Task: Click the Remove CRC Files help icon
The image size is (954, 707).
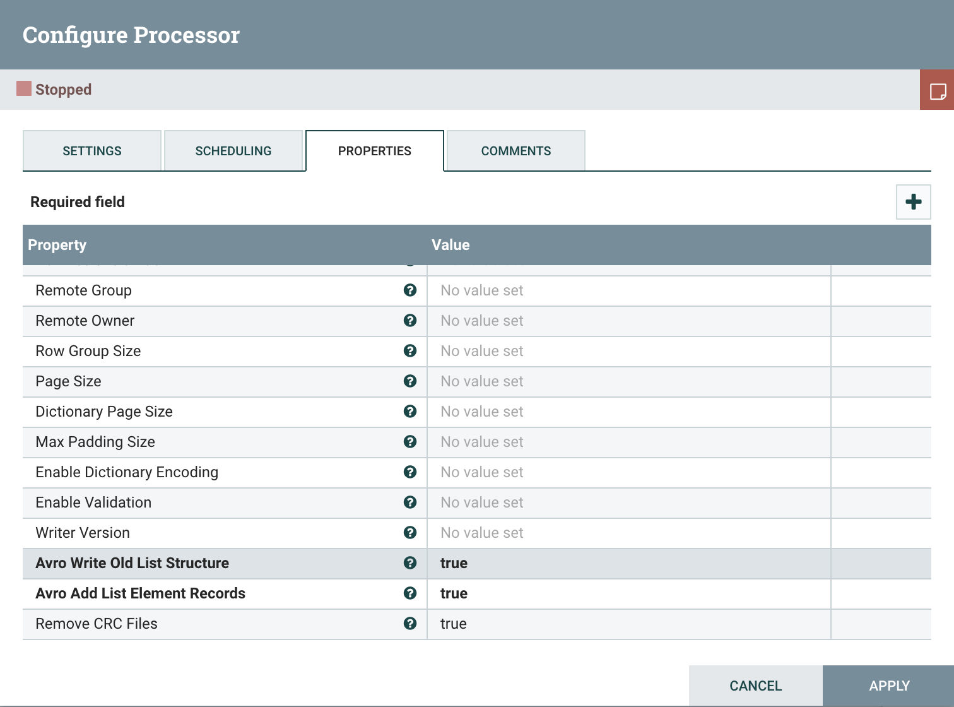Action: 411,624
